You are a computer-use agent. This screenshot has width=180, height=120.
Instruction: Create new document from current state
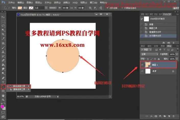tap(164, 43)
